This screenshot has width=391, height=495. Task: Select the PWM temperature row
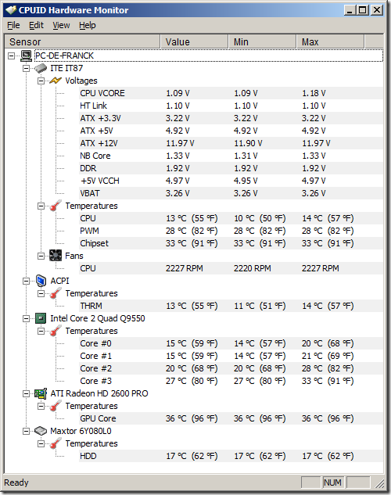coord(231,231)
